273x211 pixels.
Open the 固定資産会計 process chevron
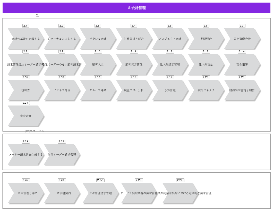(x=242, y=39)
